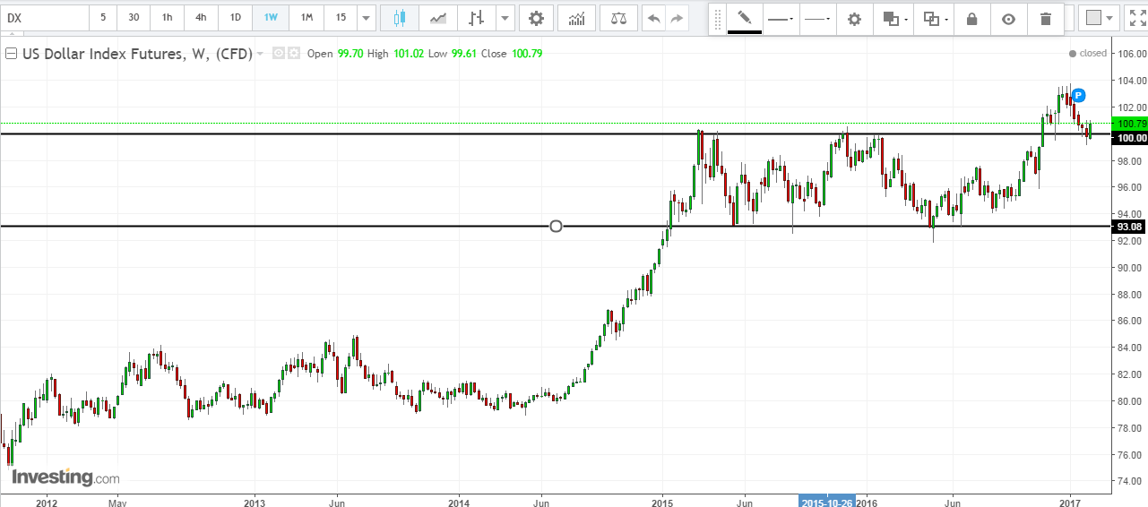
Task: Undo the last chart action
Action: (x=654, y=17)
